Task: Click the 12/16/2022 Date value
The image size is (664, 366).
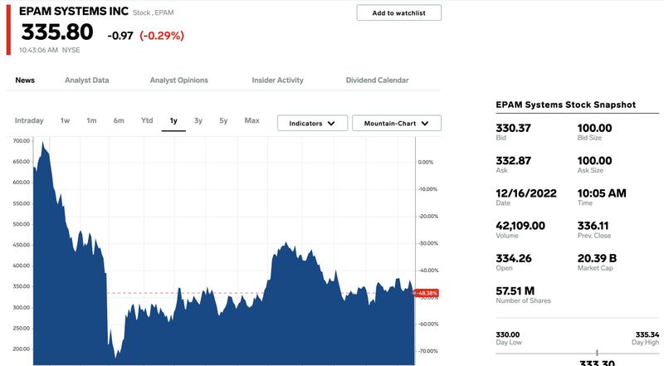Action: 526,193
